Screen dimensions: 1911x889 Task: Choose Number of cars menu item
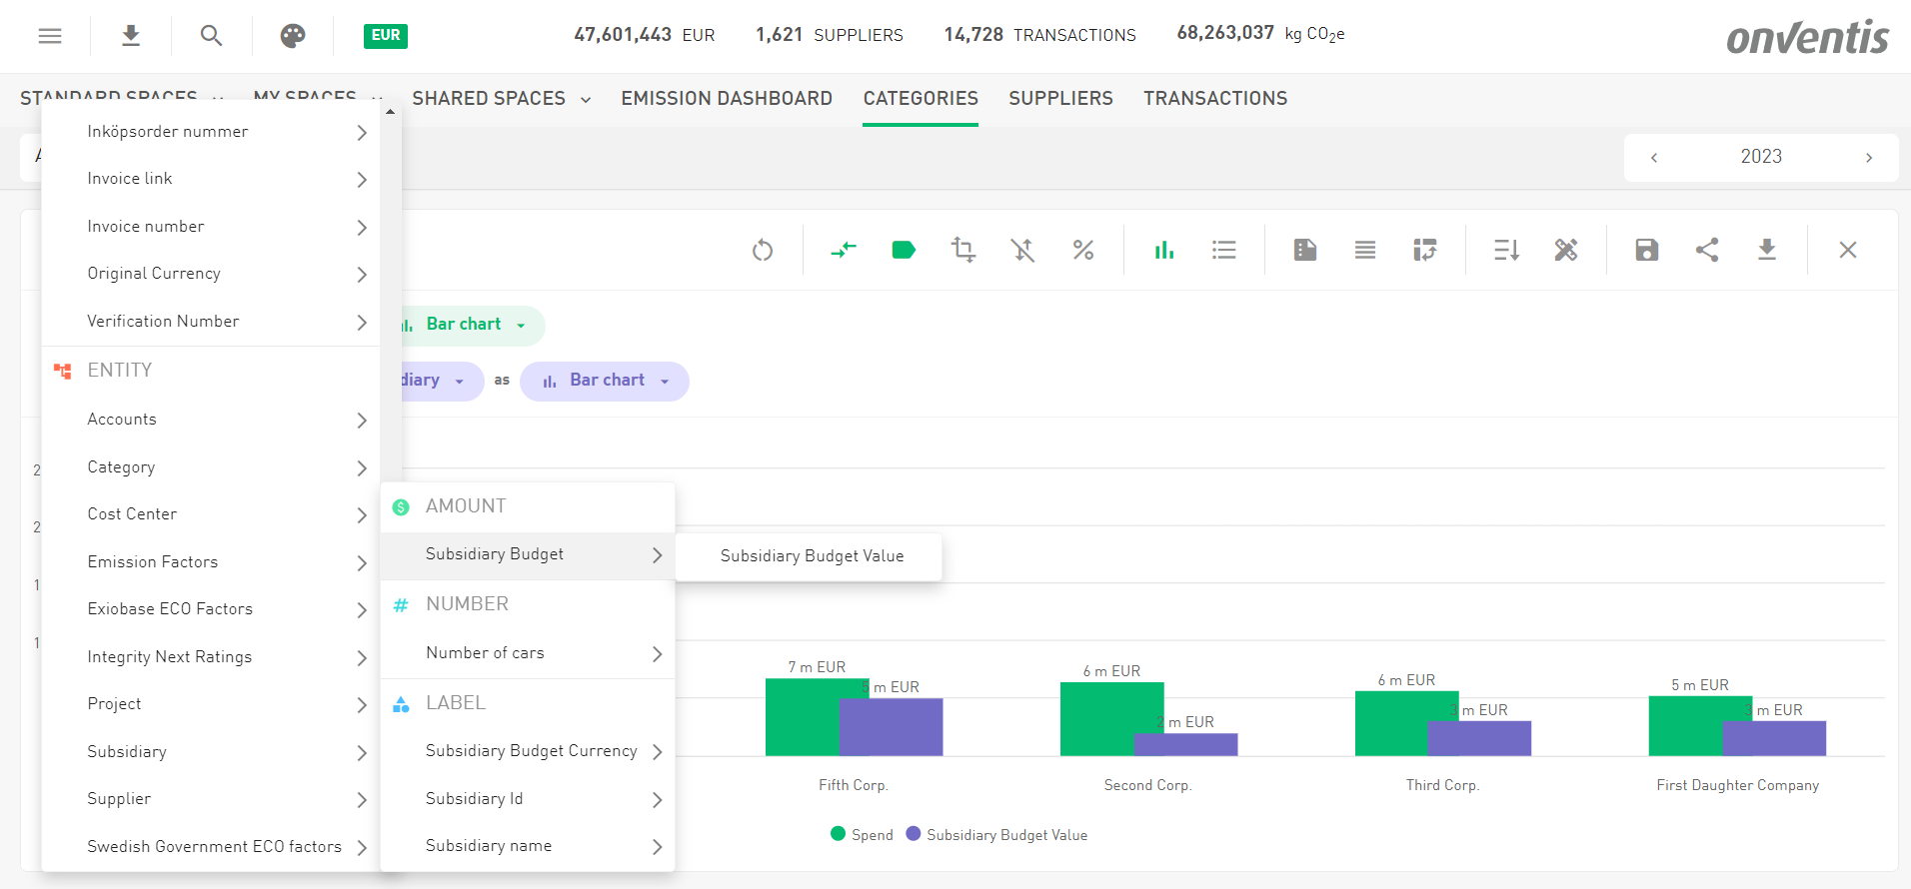coord(527,653)
